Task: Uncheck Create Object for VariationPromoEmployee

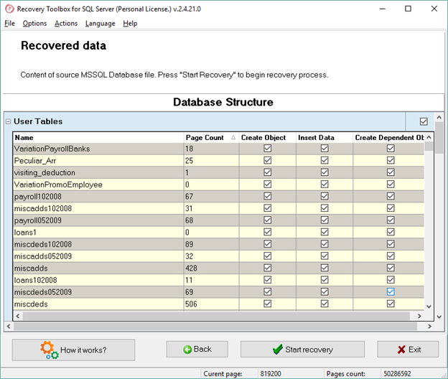Action: [x=267, y=184]
